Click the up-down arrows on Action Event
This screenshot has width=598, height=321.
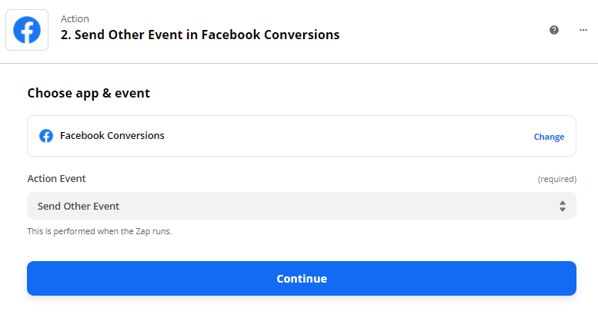[562, 206]
